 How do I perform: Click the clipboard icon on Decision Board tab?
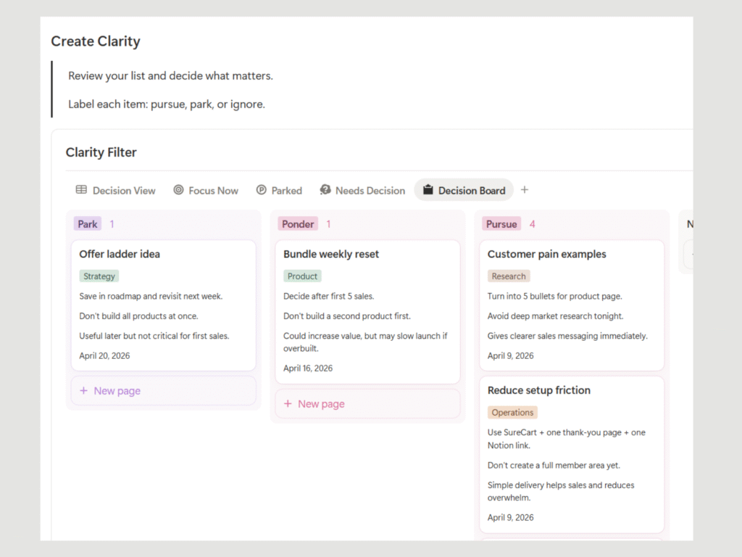[428, 190]
